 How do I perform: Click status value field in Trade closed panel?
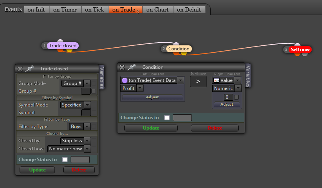[80, 160]
